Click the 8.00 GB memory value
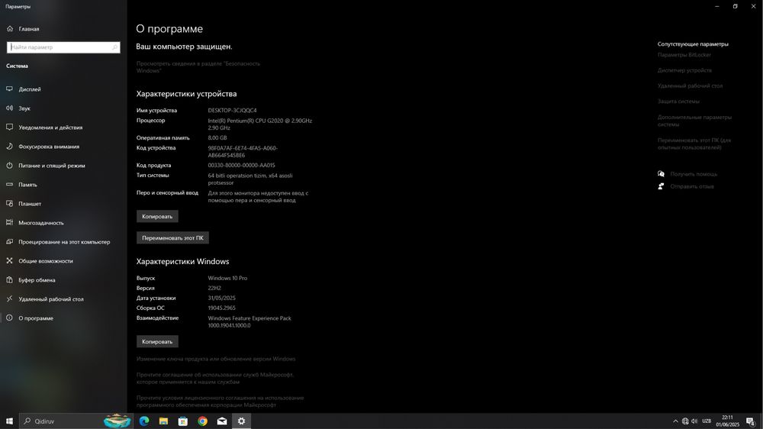The image size is (763, 429). (x=217, y=138)
